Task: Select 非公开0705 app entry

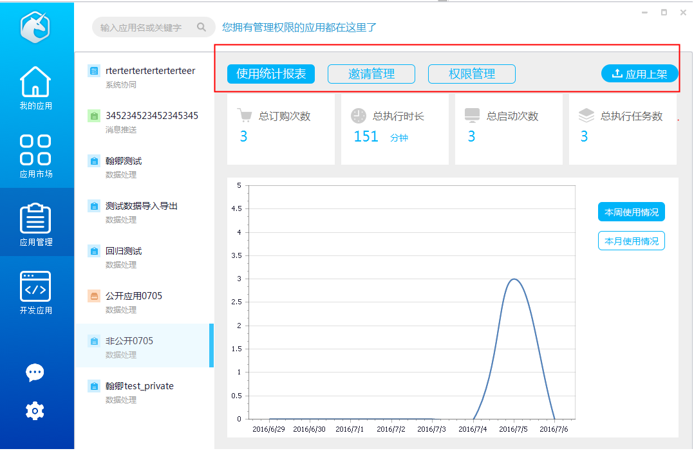Action: [144, 345]
